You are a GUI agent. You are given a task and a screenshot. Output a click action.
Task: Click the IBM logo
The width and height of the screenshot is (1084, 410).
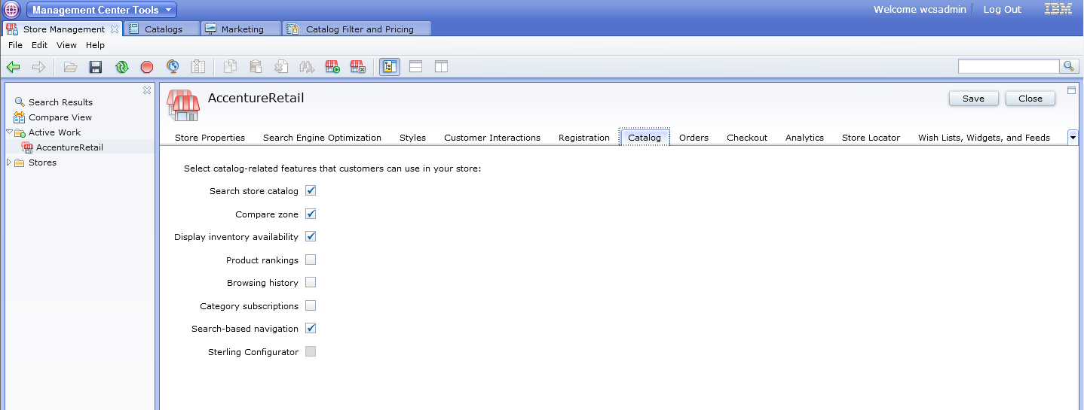1058,10
